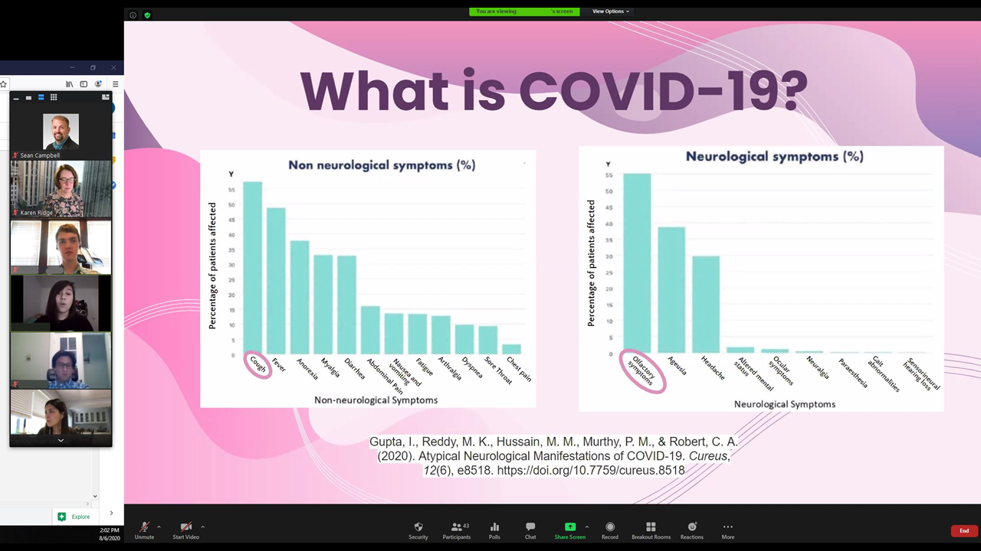Select Sean Campbell's video thumbnail
The height and width of the screenshot is (551, 981).
point(61,132)
